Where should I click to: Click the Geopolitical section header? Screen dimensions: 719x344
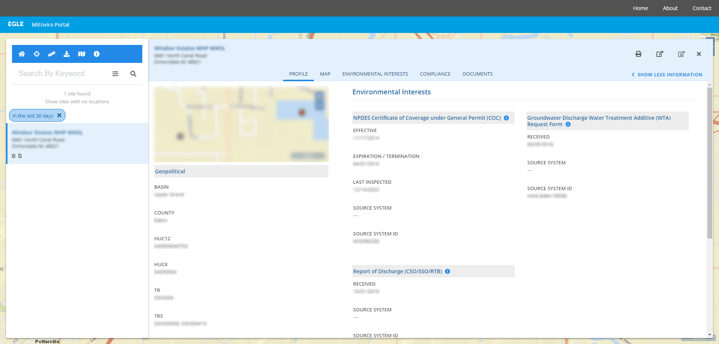coord(241,171)
